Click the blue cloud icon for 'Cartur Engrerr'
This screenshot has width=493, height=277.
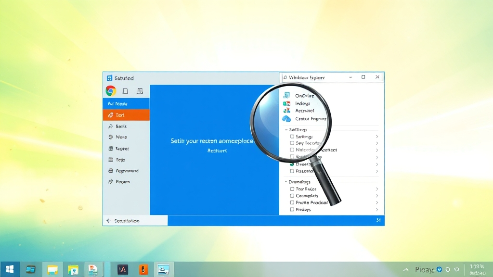286,119
